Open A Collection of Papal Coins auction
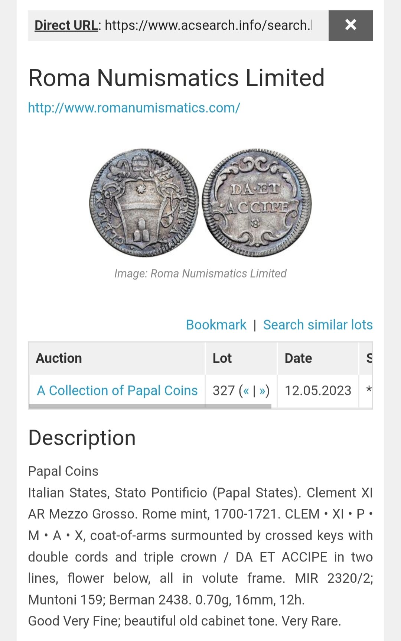This screenshot has width=401, height=641. pyautogui.click(x=117, y=391)
